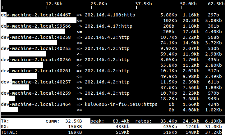Click destination 202.146.4.17:http

(108, 26)
